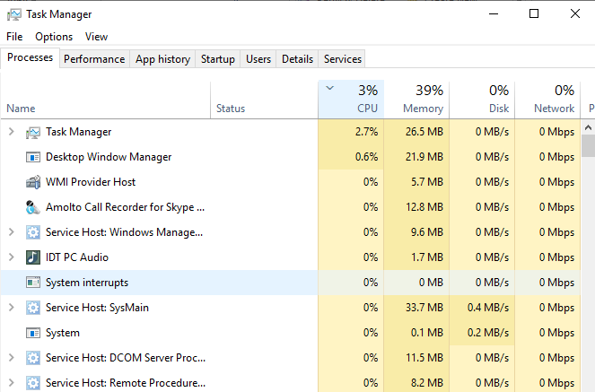Click the WMI Provider Host icon
The height and width of the screenshot is (392, 595).
point(33,182)
